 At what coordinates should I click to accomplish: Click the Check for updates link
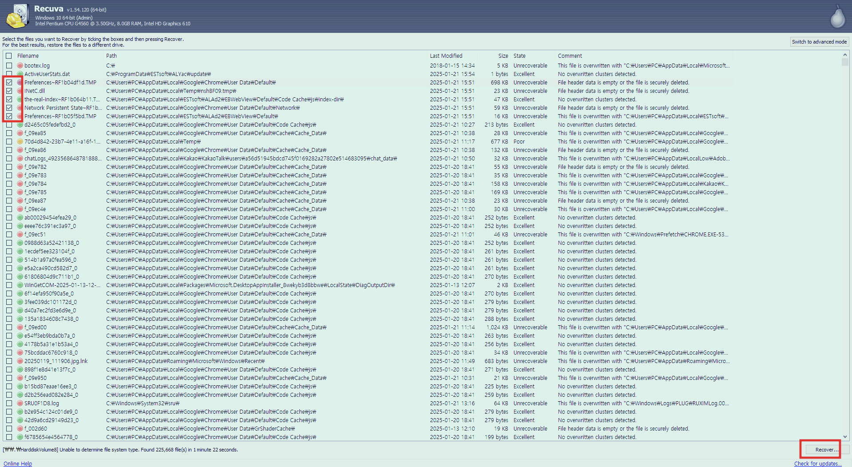click(818, 463)
